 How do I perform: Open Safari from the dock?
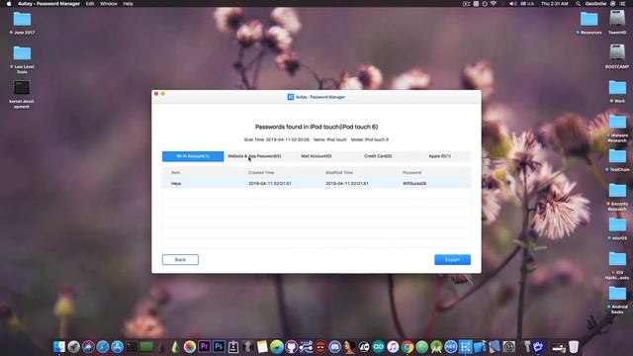click(x=103, y=346)
